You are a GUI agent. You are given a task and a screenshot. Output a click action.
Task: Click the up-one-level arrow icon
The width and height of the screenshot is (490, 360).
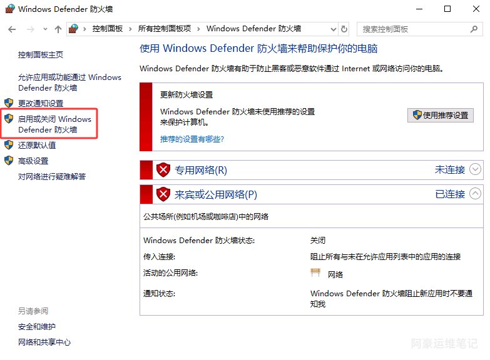click(58, 29)
